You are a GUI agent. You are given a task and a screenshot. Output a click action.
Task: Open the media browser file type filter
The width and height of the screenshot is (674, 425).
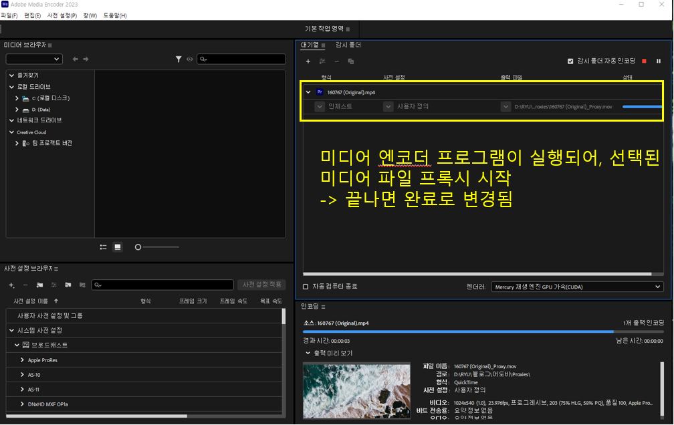coord(179,59)
